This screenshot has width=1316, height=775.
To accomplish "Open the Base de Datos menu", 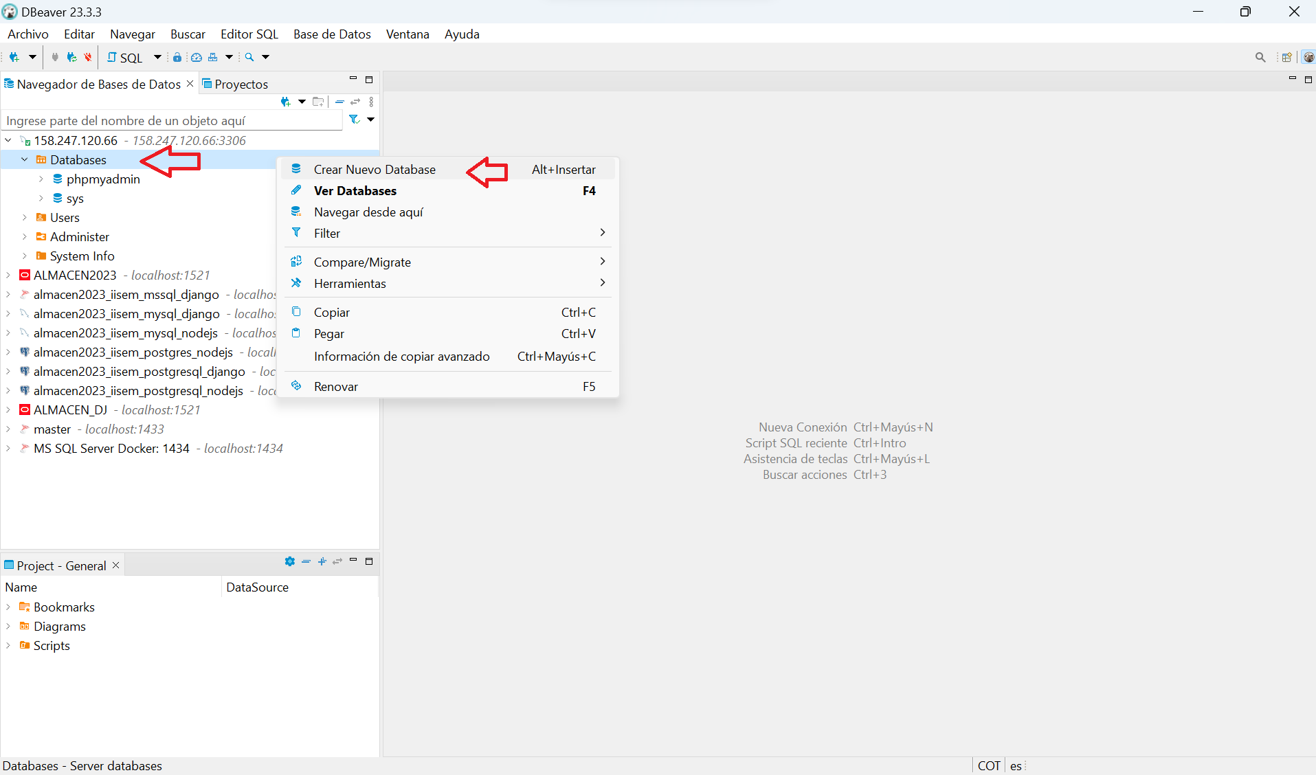I will coord(332,34).
